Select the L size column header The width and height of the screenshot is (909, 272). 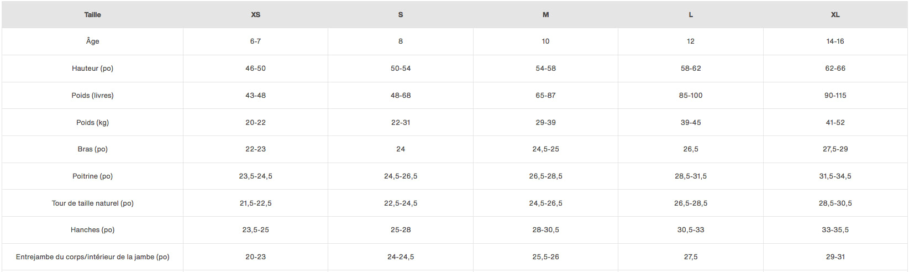[x=691, y=15]
